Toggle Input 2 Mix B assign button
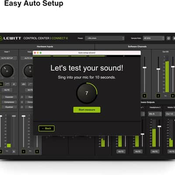The width and height of the screenshot is (175, 175). point(37,151)
